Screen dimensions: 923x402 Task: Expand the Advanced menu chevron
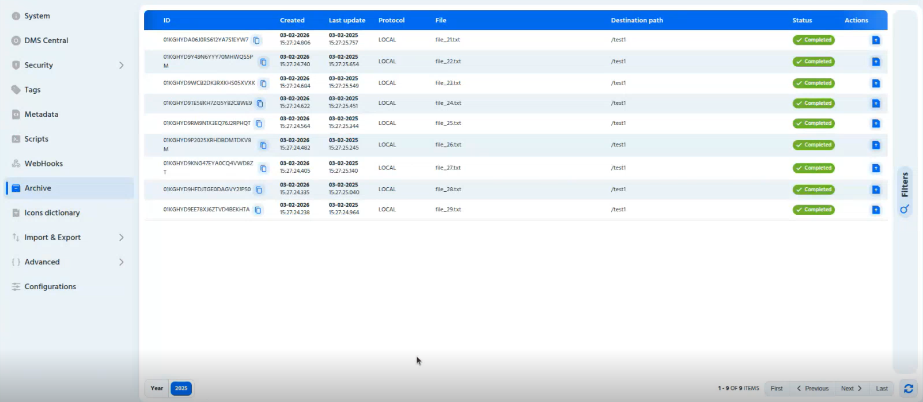(x=121, y=262)
